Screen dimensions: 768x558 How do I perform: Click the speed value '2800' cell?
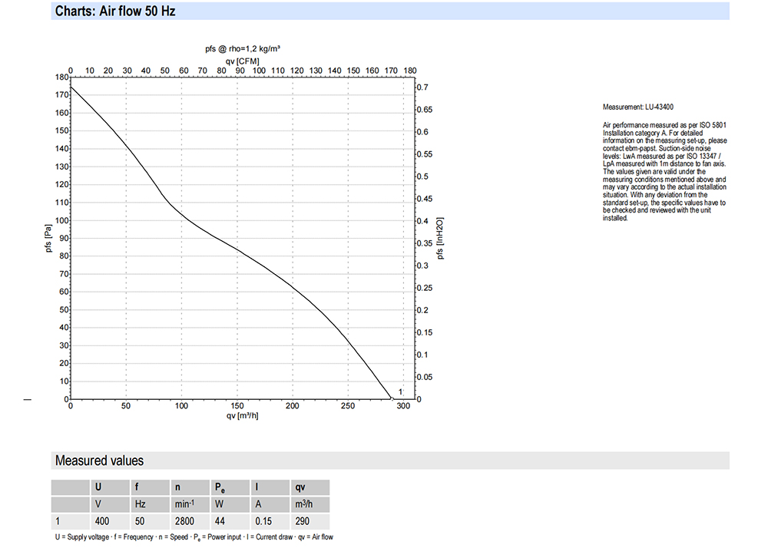coord(190,521)
